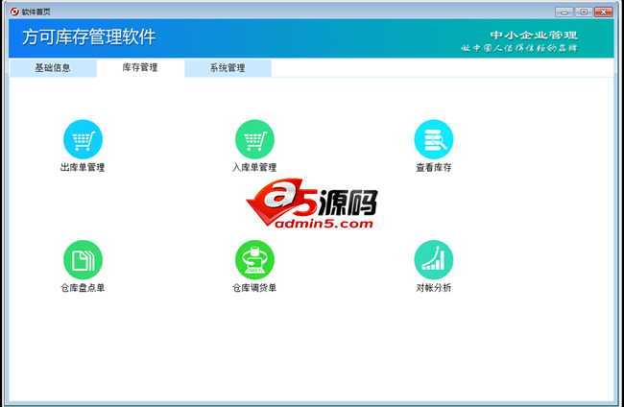Image resolution: width=624 pixels, height=407 pixels.
Task: Click the 仓库调货单 text label
Action: click(254, 288)
